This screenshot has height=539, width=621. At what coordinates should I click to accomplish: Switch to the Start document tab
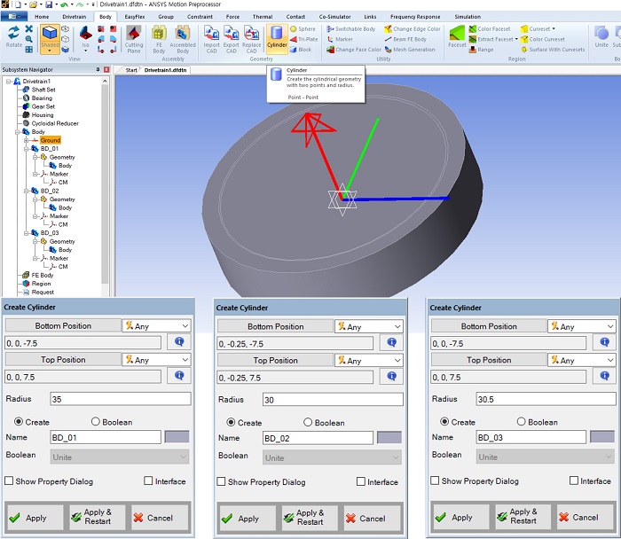[131, 70]
